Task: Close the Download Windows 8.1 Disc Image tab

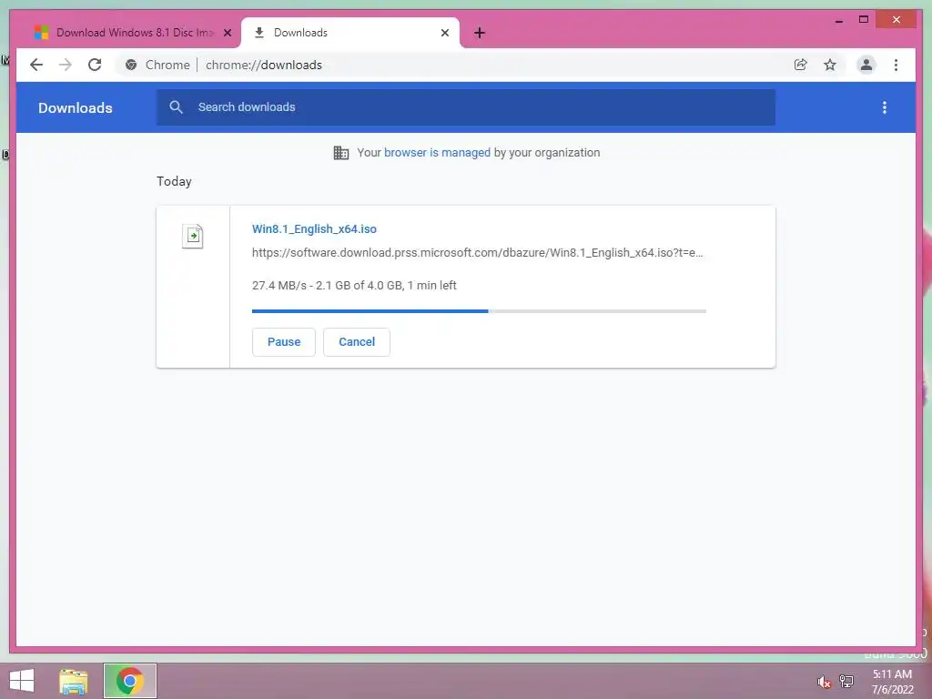Action: point(227,33)
